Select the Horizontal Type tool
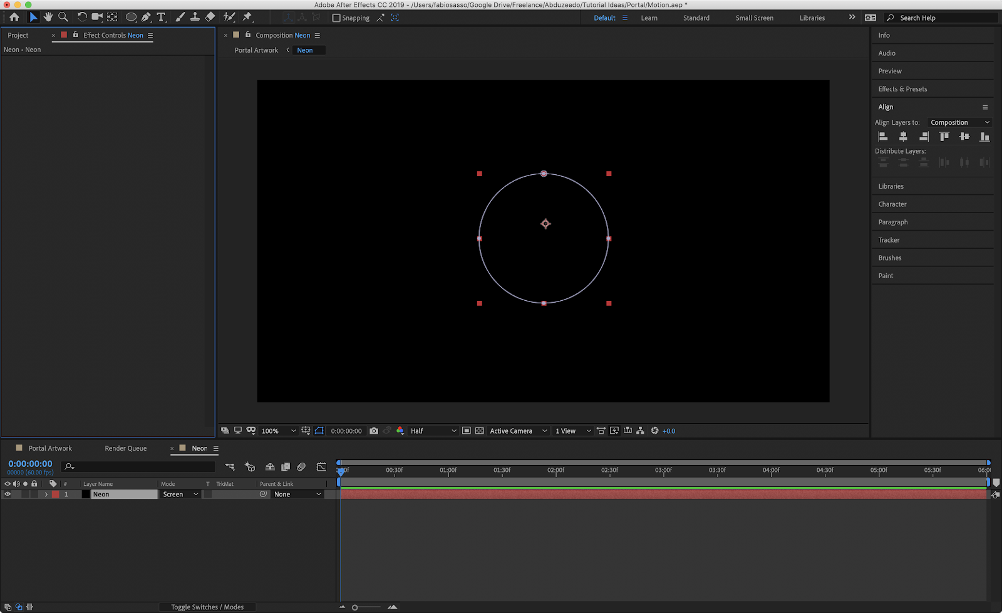1002x613 pixels. pos(161,17)
